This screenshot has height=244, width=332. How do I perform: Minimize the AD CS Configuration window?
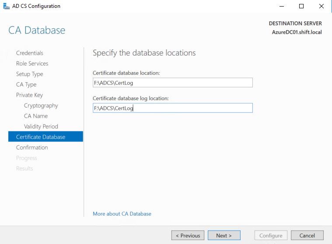coord(281,6)
